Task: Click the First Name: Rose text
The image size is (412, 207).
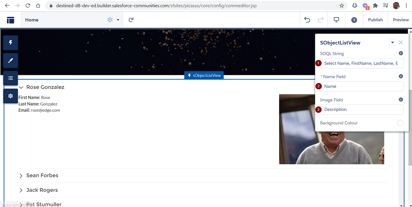Action: point(34,97)
